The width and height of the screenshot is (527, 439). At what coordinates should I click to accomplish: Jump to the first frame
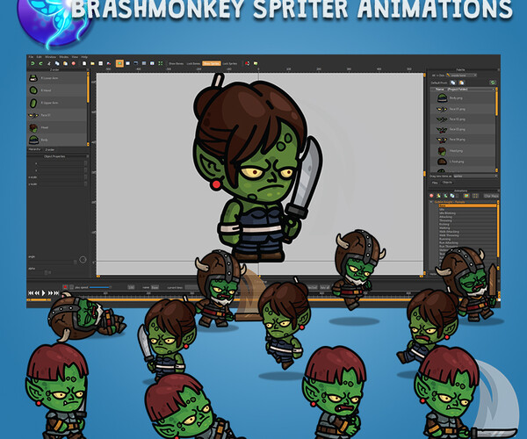click(31, 293)
